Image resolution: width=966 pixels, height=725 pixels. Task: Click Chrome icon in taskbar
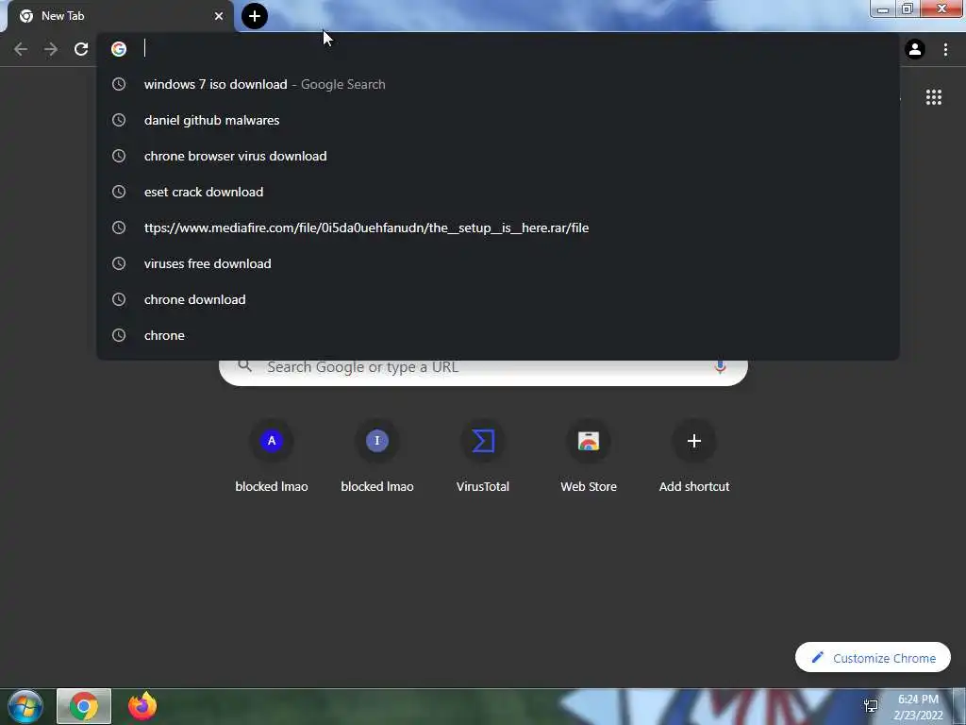tap(84, 706)
